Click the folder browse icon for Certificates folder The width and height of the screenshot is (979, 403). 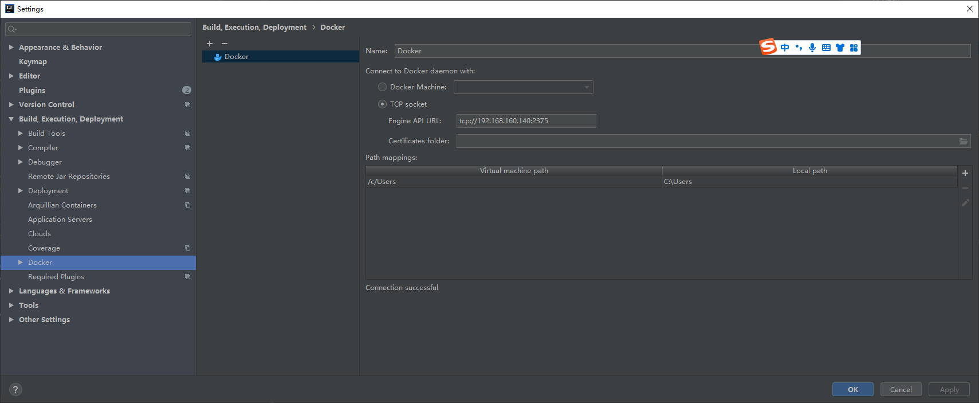click(x=964, y=141)
